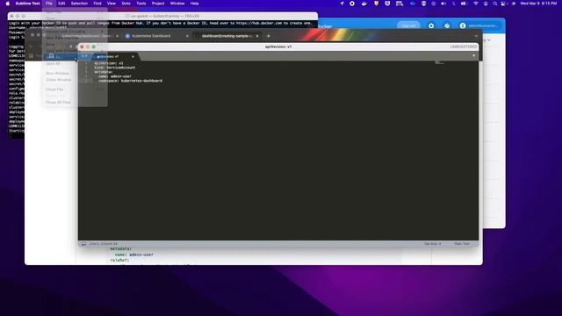Open the Apple menu
Screen dimensions: 562x316
click(8, 4)
